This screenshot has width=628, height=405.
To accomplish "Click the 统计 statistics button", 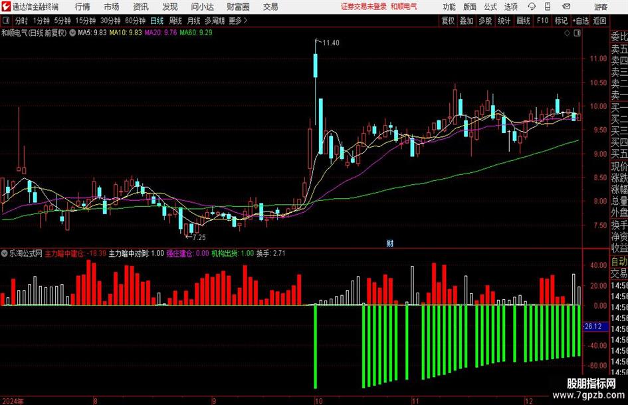I will tap(504, 21).
